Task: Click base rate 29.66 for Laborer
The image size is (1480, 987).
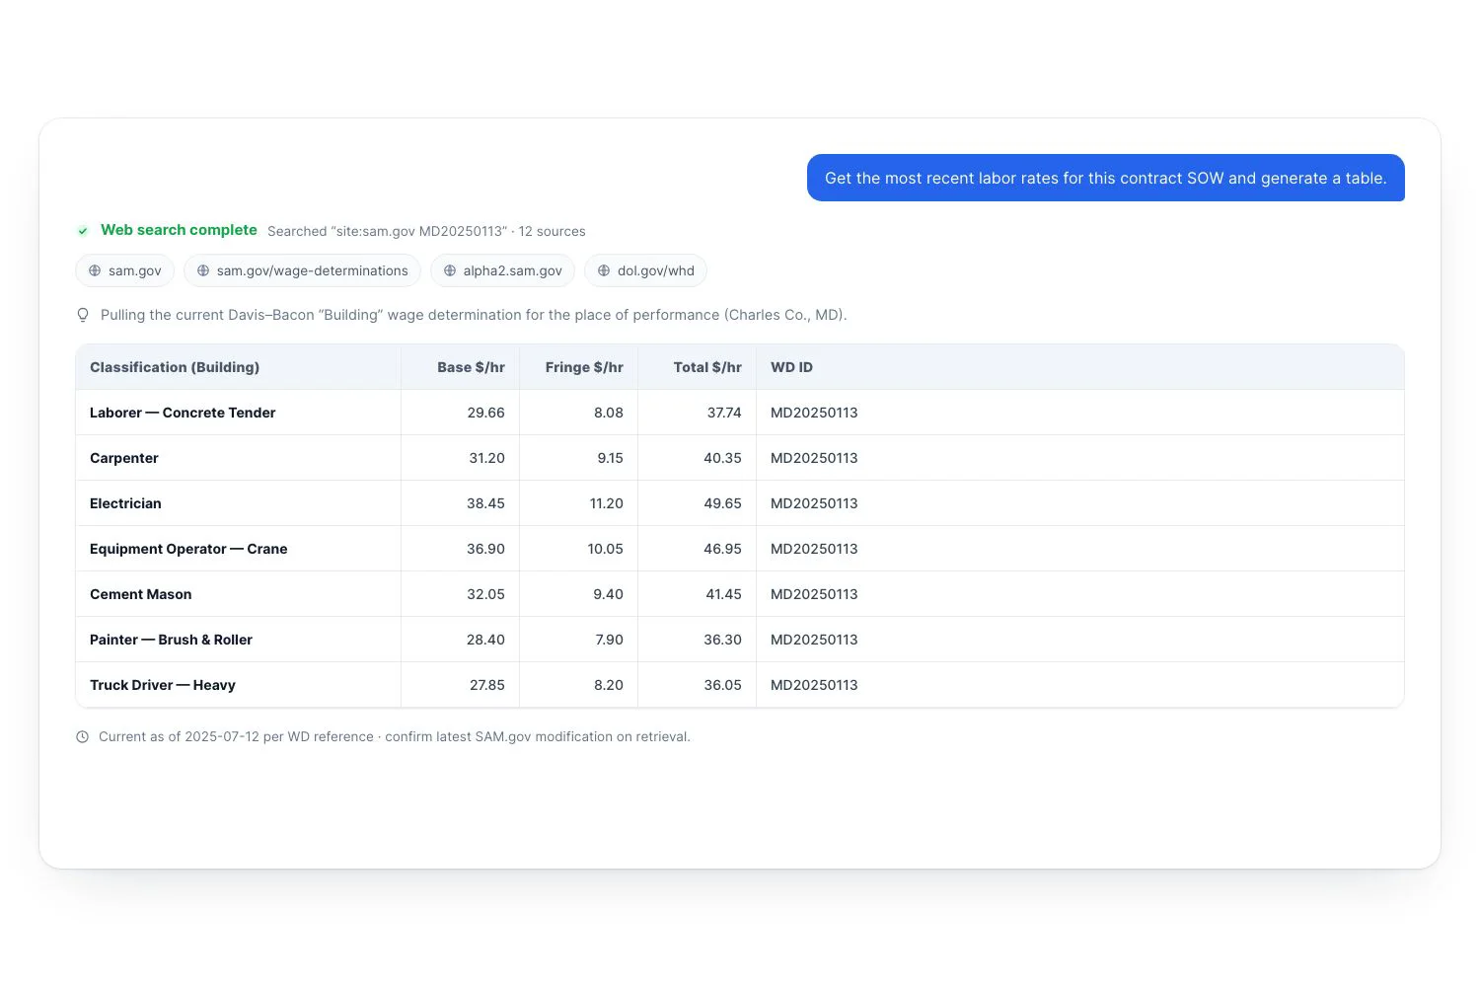Action: [x=485, y=413]
